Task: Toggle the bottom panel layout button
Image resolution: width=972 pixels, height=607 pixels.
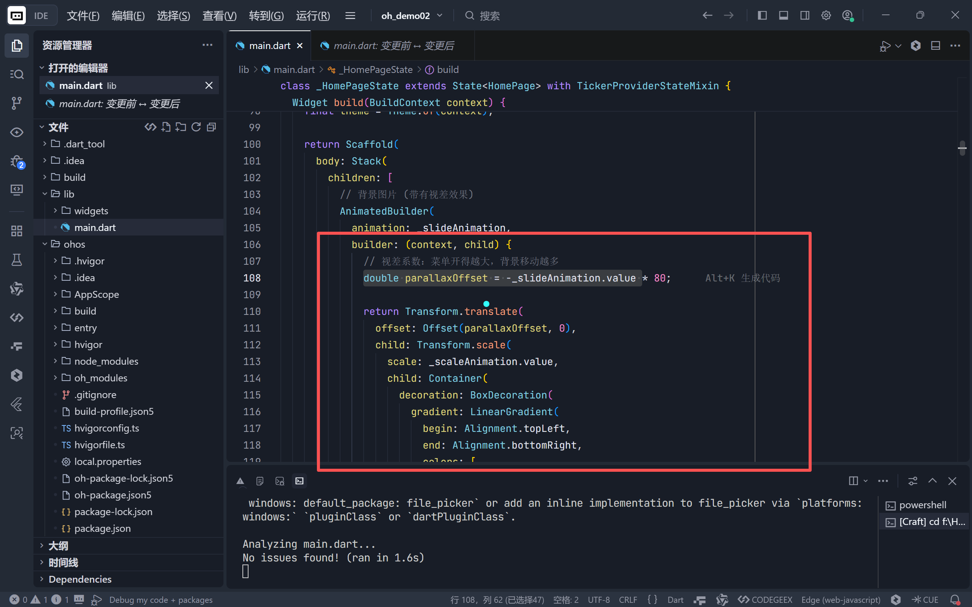Action: pyautogui.click(x=783, y=16)
